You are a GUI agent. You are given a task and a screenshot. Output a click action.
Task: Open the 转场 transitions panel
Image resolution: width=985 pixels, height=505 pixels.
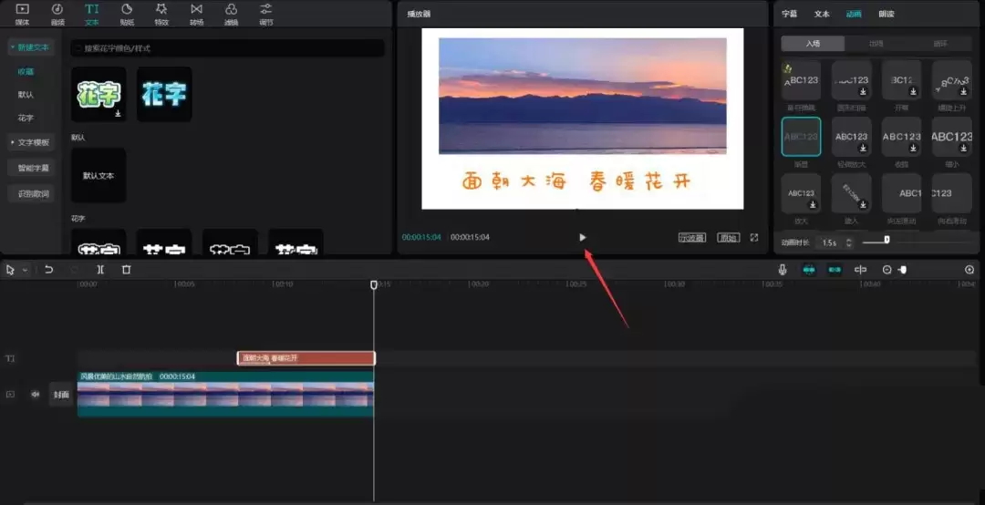(197, 14)
